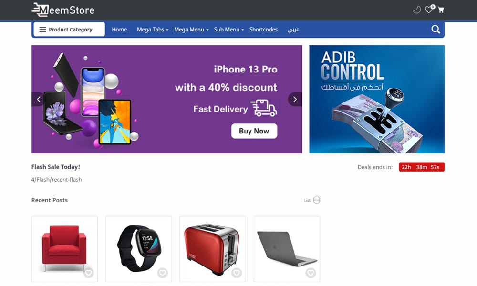Click the Buy Now button

click(254, 131)
